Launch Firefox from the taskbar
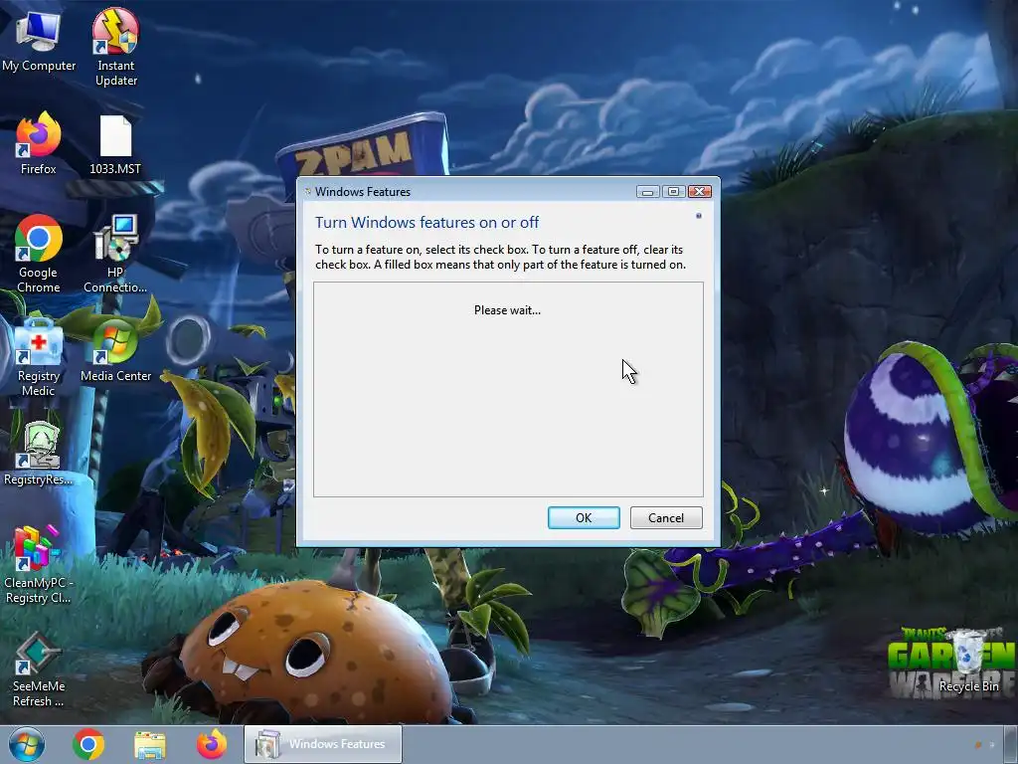The image size is (1018, 764). 212,744
